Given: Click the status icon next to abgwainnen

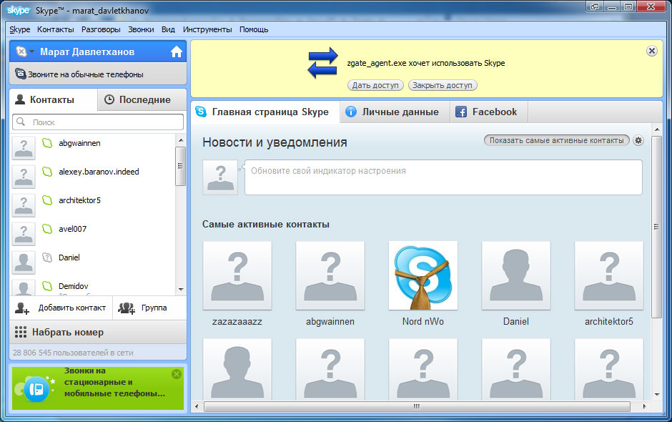Looking at the screenshot, I should pos(47,143).
